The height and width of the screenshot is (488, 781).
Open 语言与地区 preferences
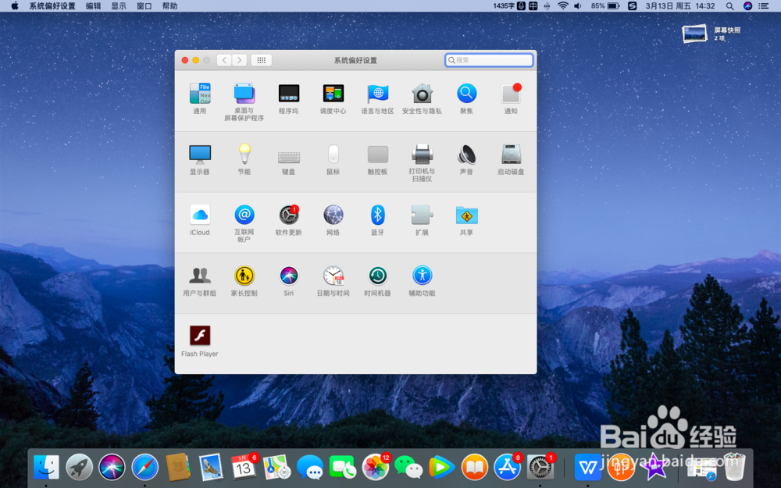coord(377,98)
